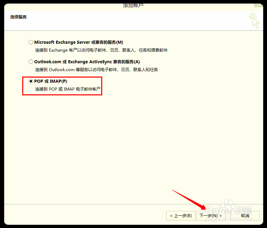The width and height of the screenshot is (267, 228).
Task: Click the 连接到 POP 或 IMAP 电子邮件帐户 text
Action: click(68, 89)
